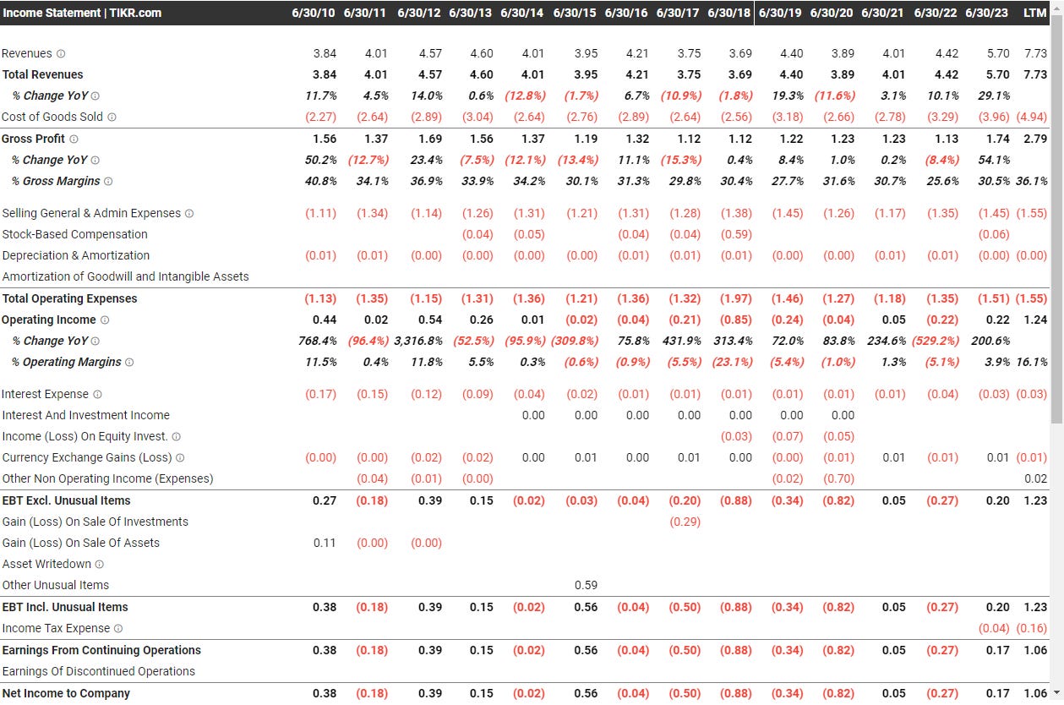Select the Asset Writedown row label
The image size is (1064, 705).
pyautogui.click(x=46, y=565)
